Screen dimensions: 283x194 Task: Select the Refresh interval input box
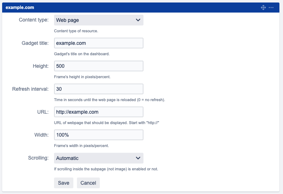pos(98,89)
